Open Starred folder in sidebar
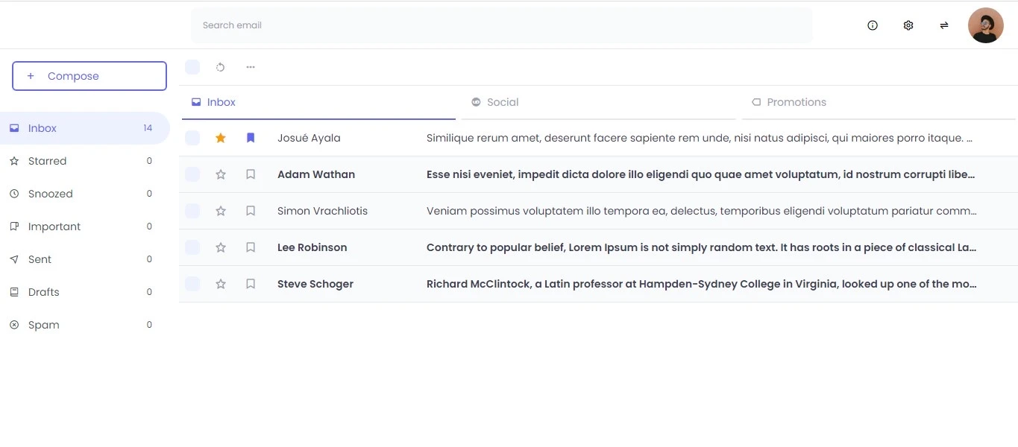The height and width of the screenshot is (447, 1018). coord(84,161)
